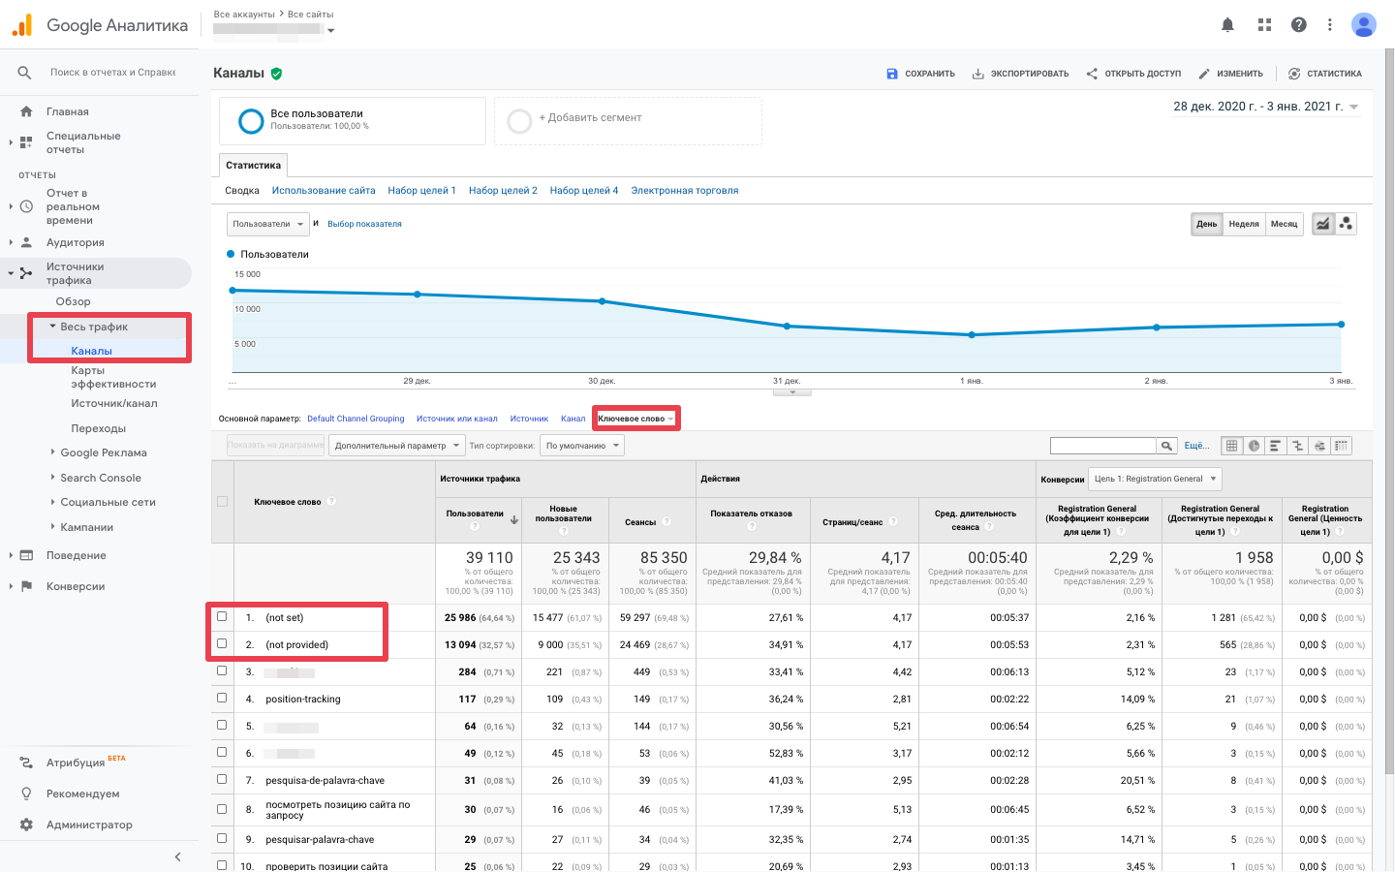Switch to line chart view icon
Screen dimensions: 1395x872
point(1323,224)
